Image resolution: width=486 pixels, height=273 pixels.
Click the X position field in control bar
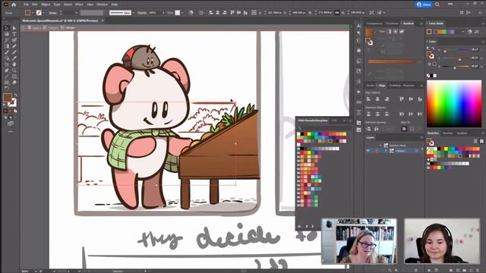pyautogui.click(x=273, y=13)
